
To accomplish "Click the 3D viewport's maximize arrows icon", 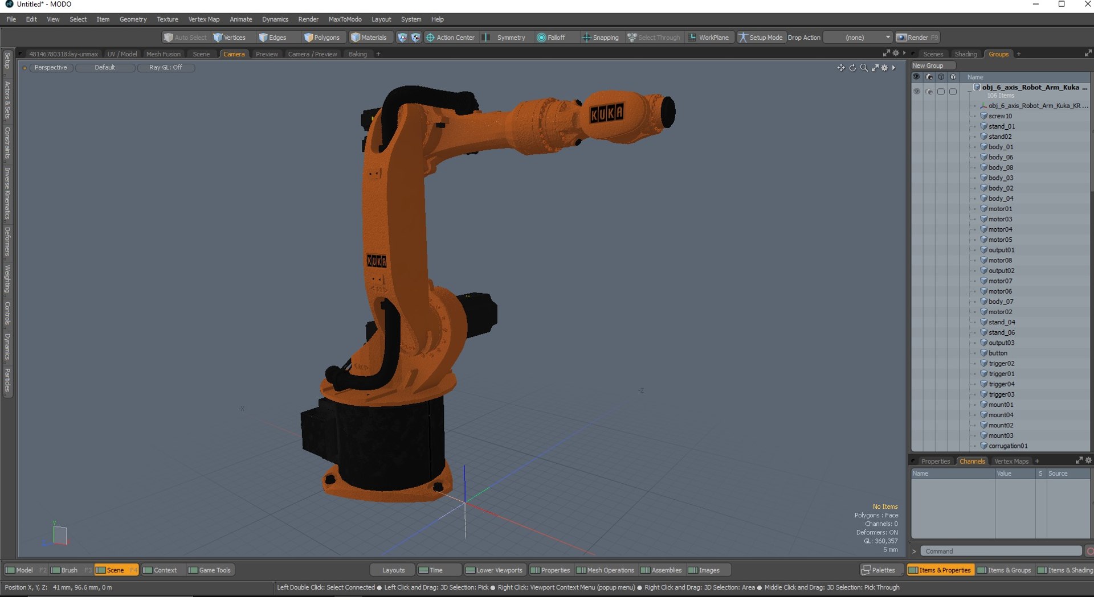I will [875, 68].
